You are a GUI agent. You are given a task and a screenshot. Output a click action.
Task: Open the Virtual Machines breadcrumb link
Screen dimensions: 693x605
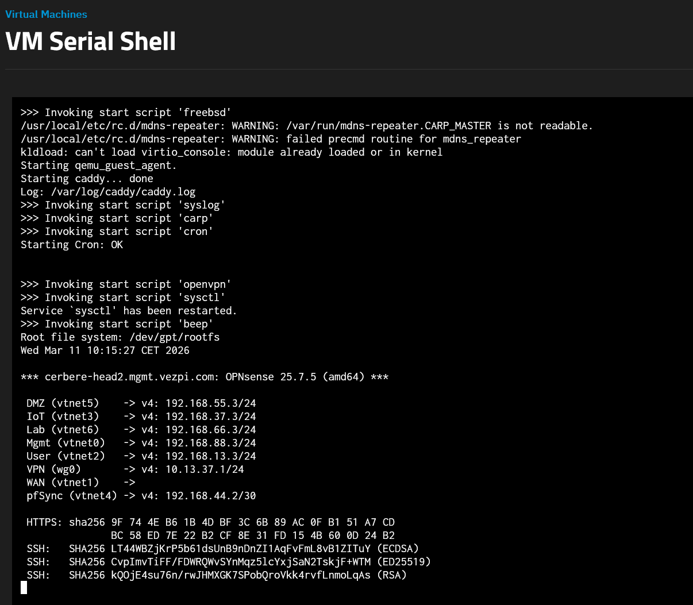pos(46,14)
